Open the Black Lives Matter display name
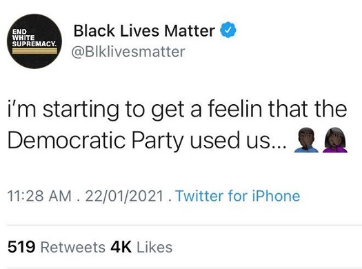This screenshot has height=269, width=362. [x=144, y=31]
